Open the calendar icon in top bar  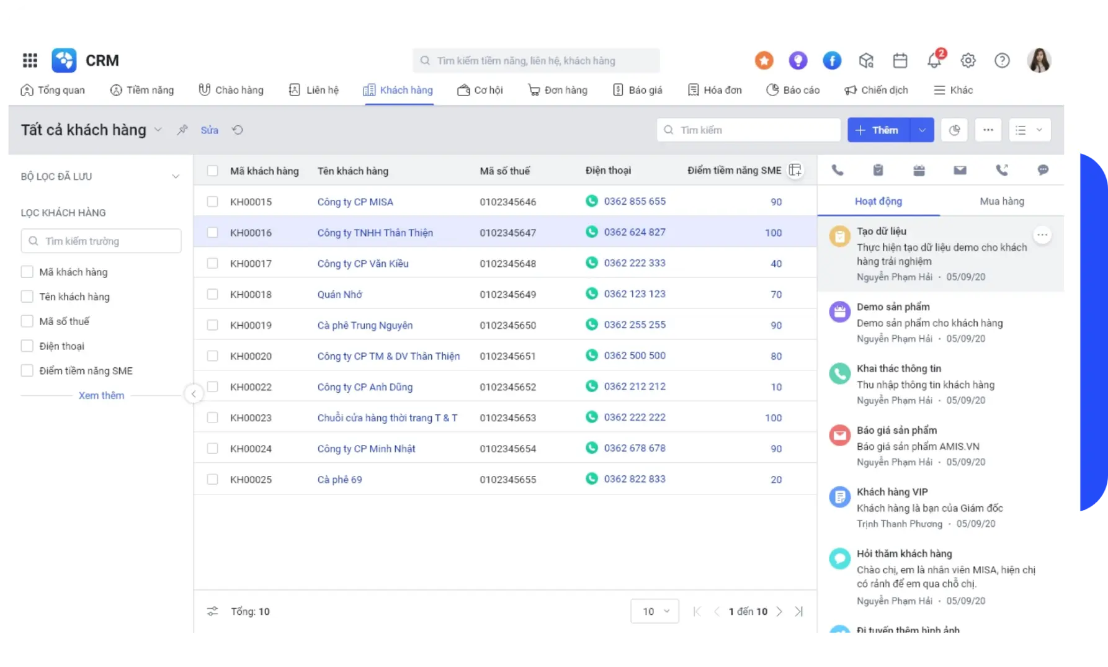click(x=900, y=60)
